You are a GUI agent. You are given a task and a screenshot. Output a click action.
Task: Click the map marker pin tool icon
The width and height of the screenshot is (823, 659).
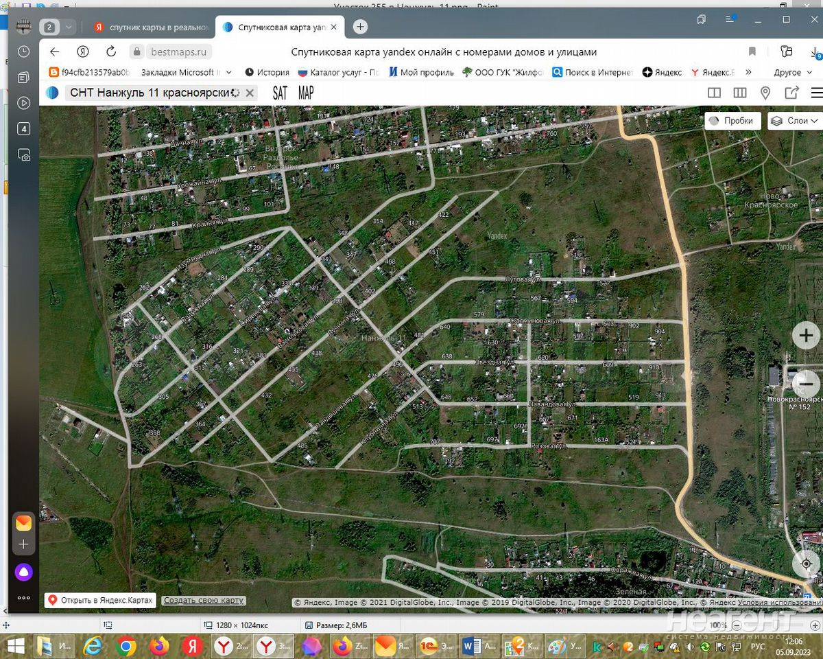click(765, 93)
